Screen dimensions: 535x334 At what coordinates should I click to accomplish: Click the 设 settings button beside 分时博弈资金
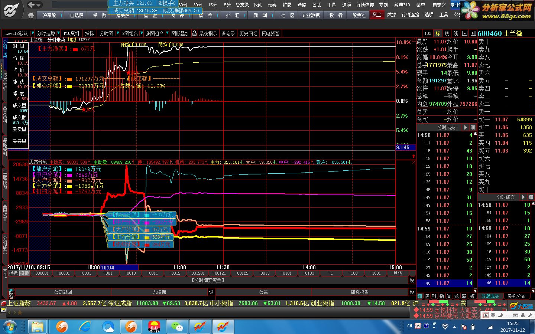point(412,280)
